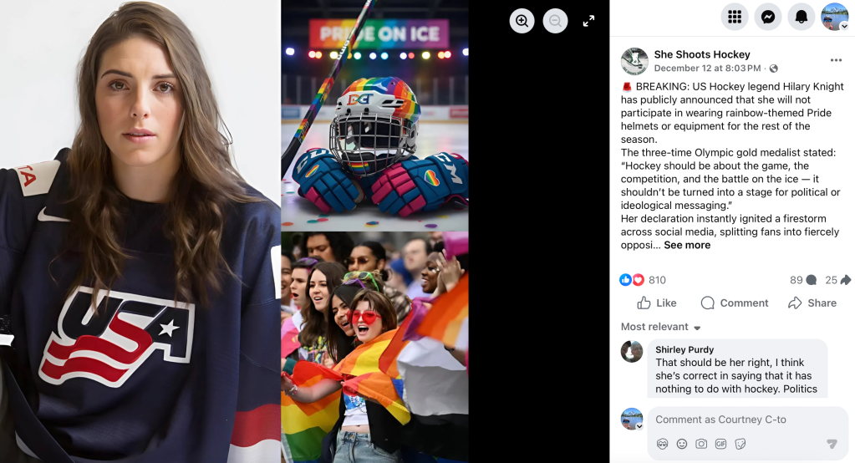This screenshot has width=855, height=463.
Task: Add a GIF to the comment
Action: (721, 444)
